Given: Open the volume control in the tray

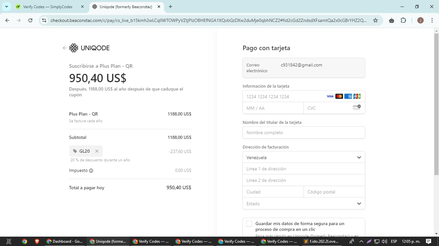Looking at the screenshot, I should tap(385, 241).
